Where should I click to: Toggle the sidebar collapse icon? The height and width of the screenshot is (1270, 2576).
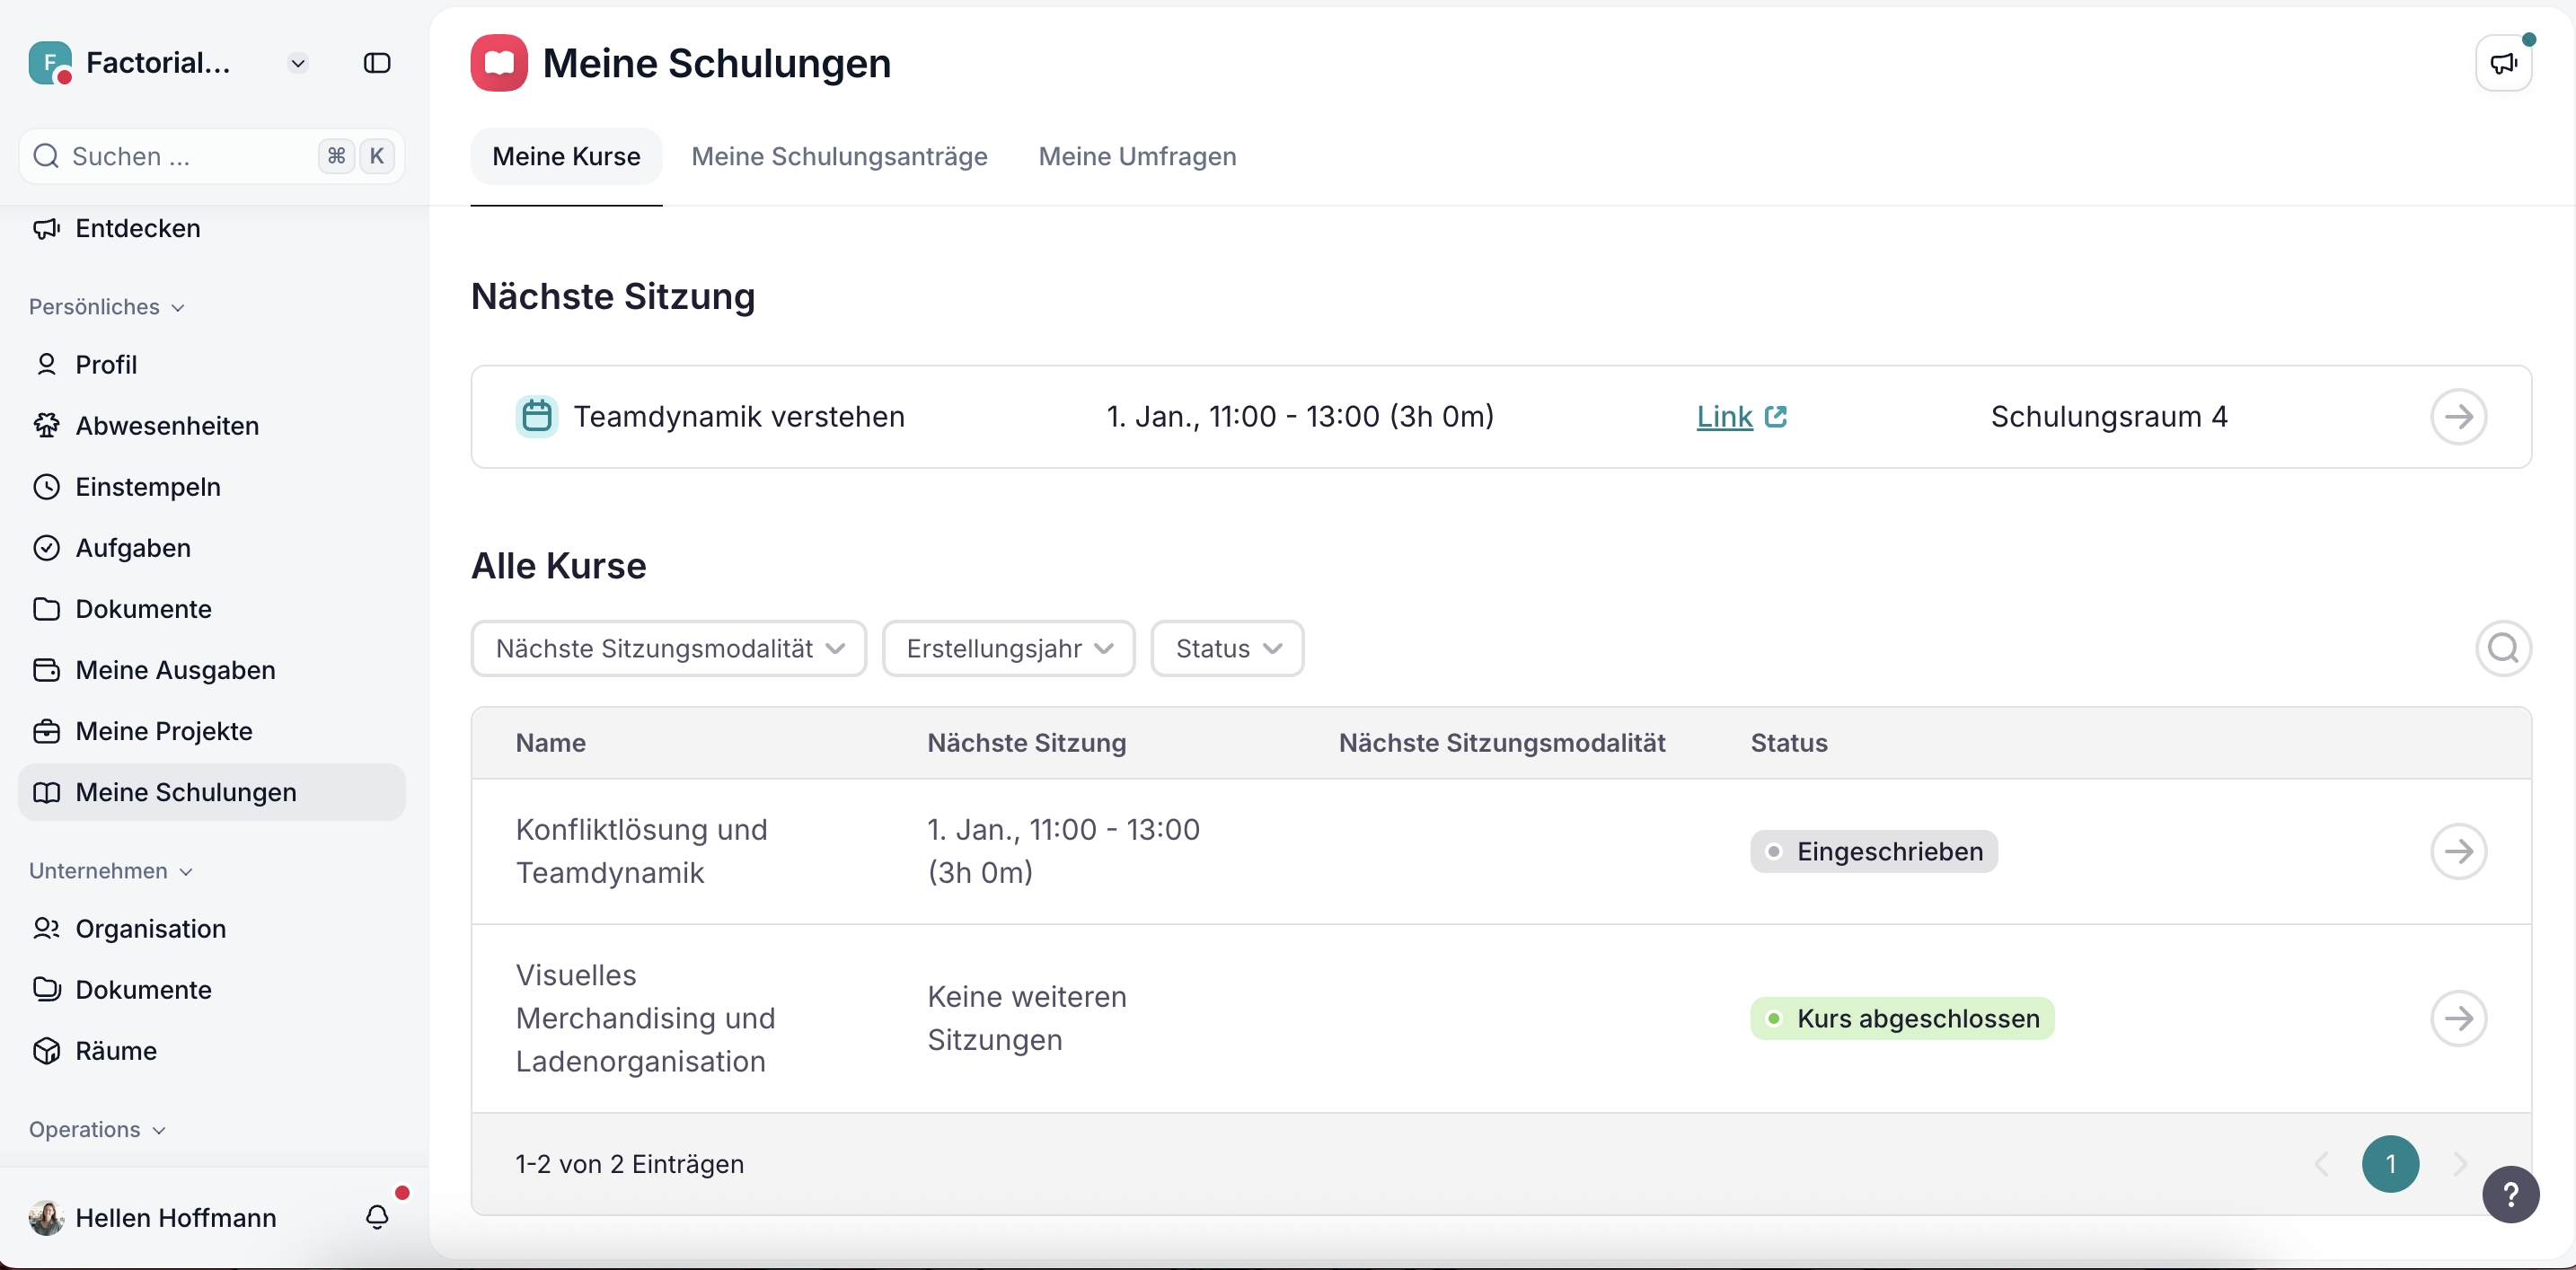point(376,63)
